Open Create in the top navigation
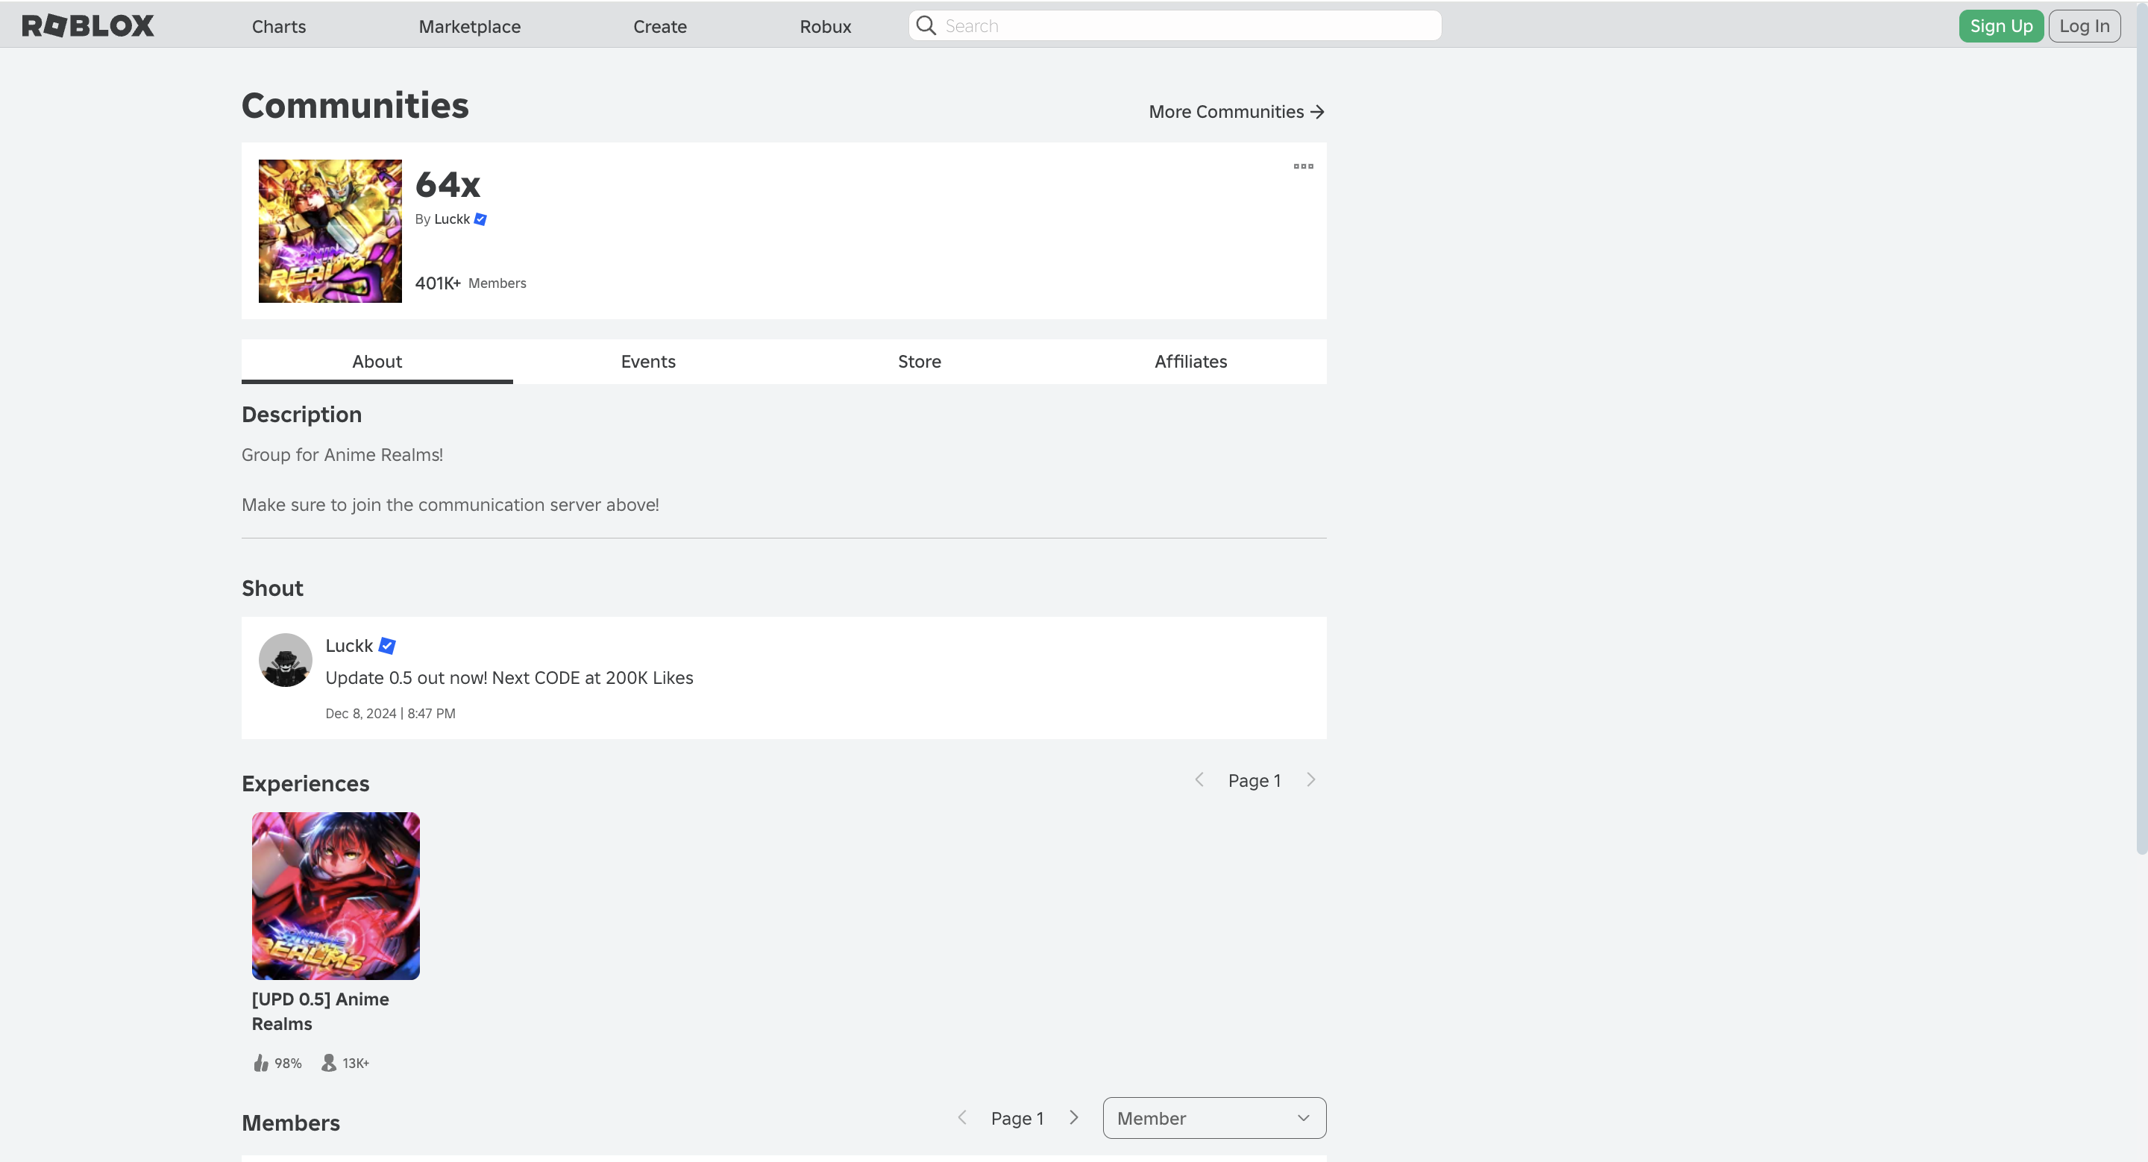Image resolution: width=2148 pixels, height=1162 pixels. click(659, 27)
